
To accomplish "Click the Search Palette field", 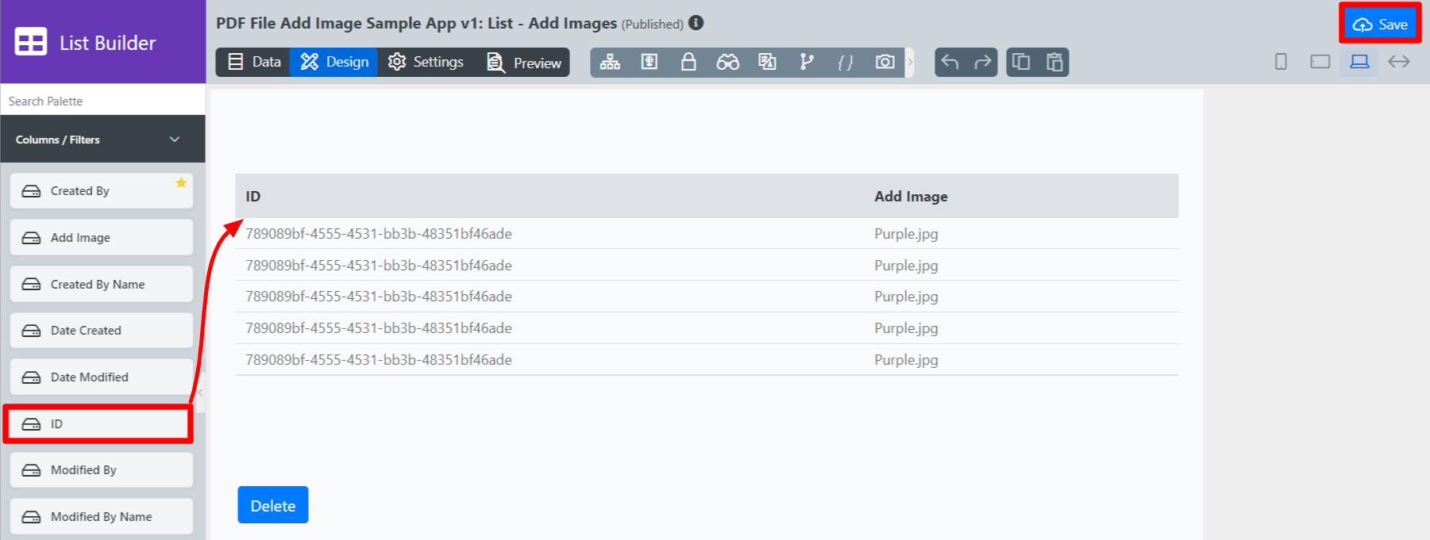I will pos(102,101).
